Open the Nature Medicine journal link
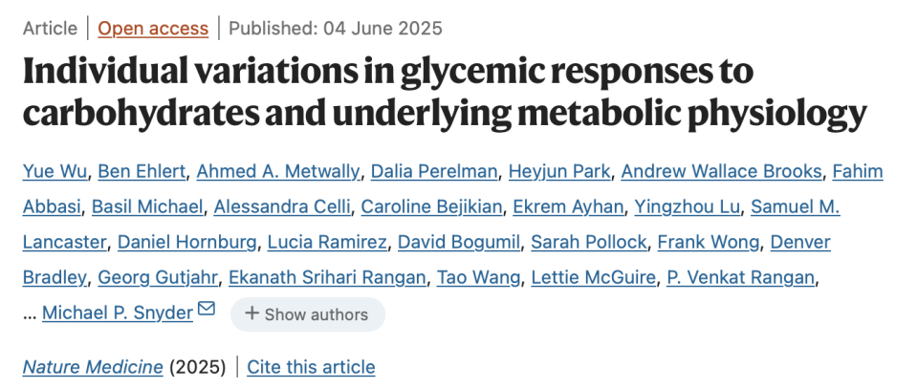This screenshot has width=918, height=389. point(93,367)
